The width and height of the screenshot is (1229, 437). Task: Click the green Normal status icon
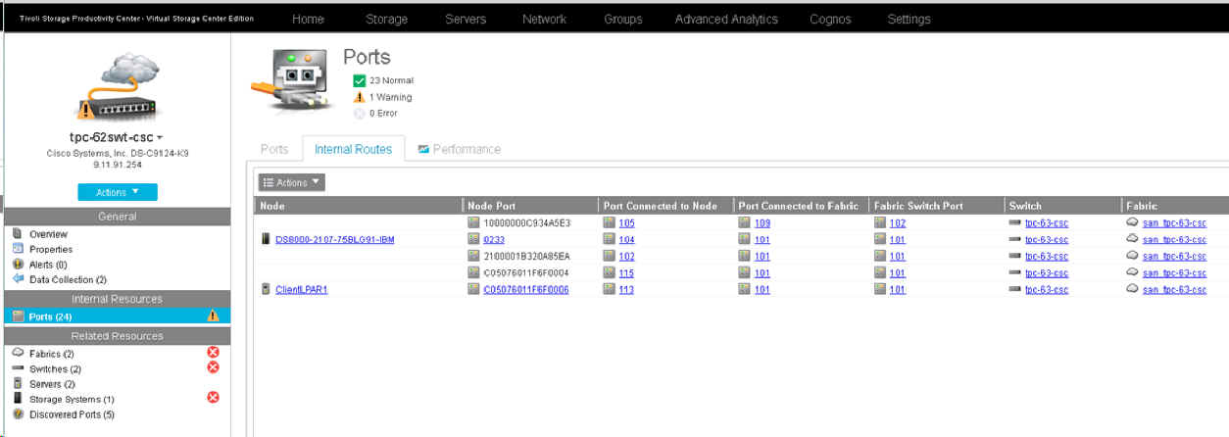point(360,80)
